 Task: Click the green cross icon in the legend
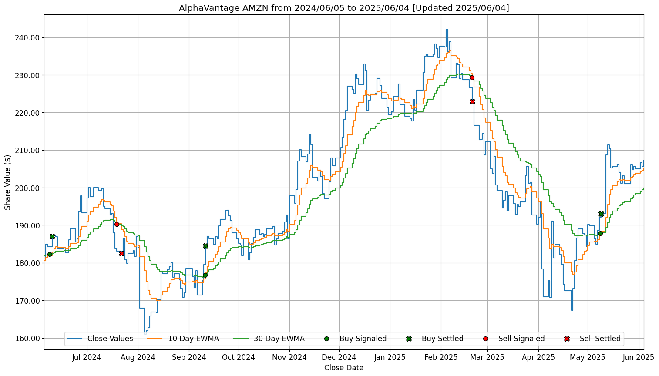click(409, 339)
